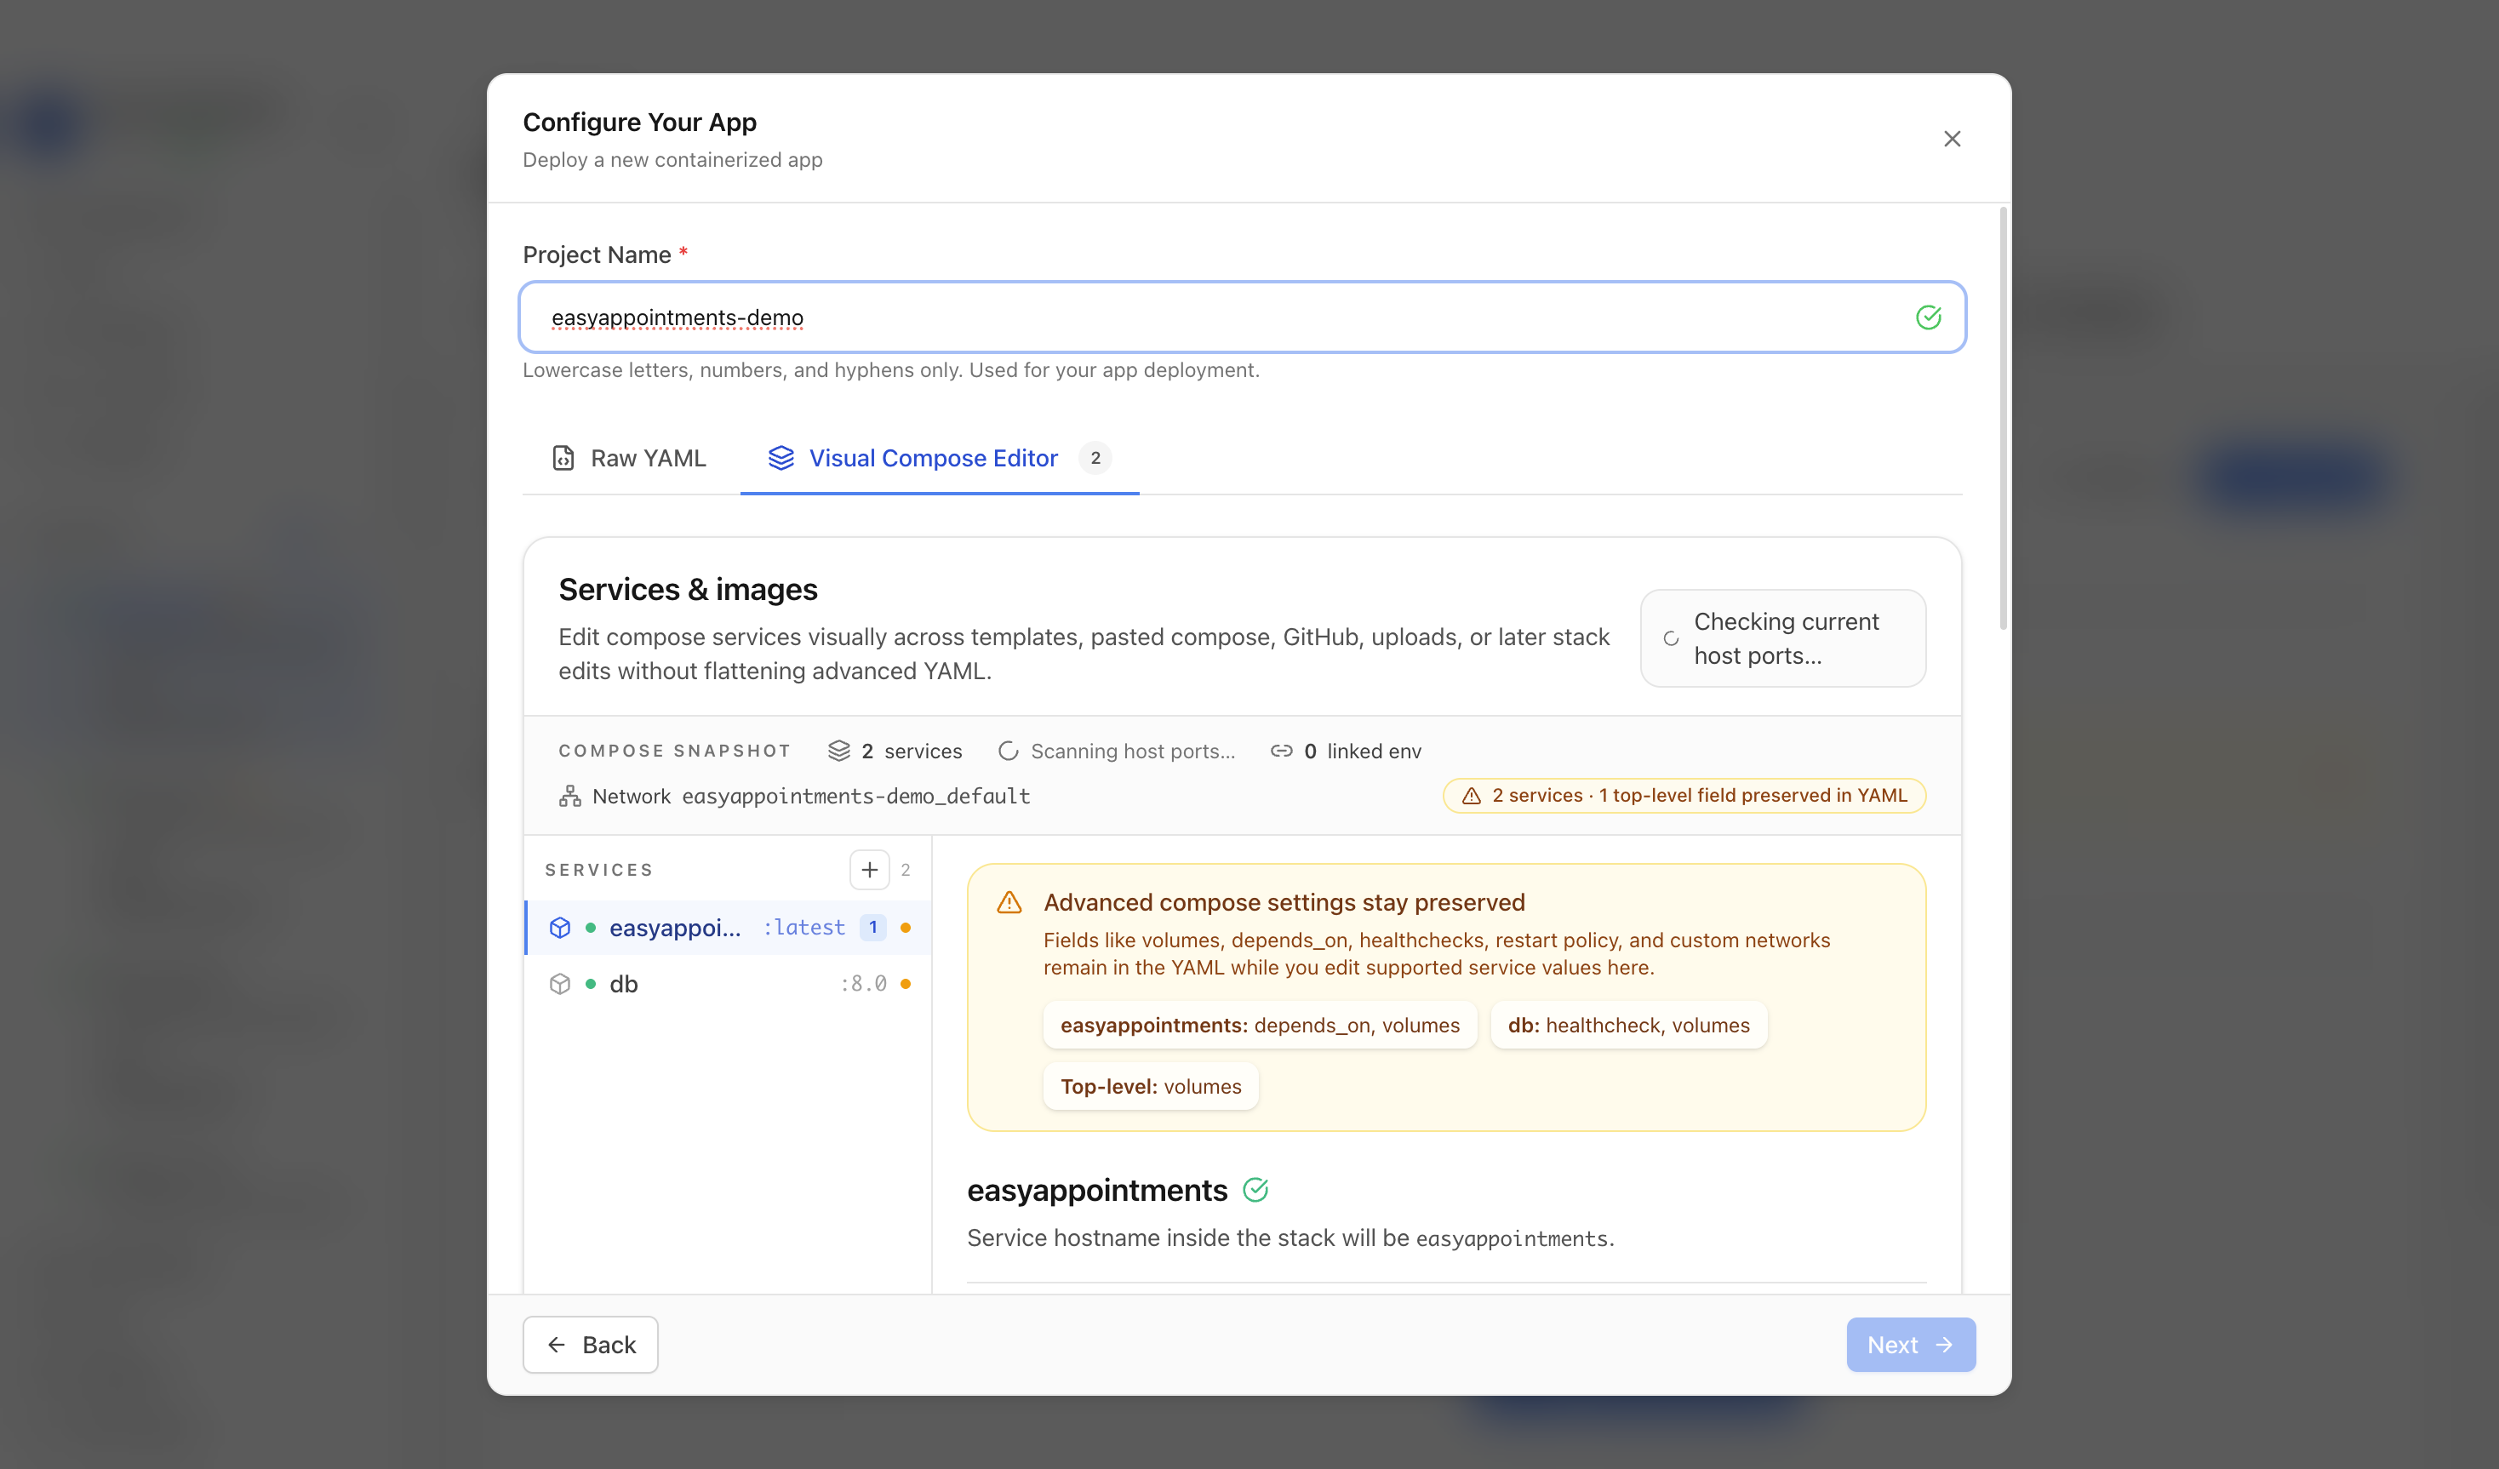Go back with the Back button
This screenshot has width=2499, height=1469.
coord(590,1345)
